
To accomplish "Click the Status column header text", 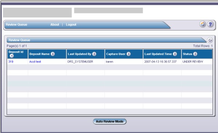I will pyautogui.click(x=187, y=54).
